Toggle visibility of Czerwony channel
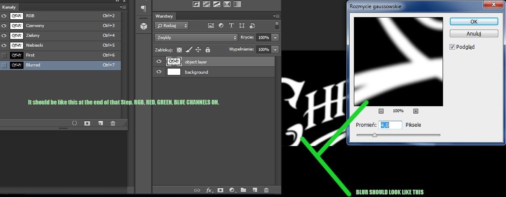The width and height of the screenshot is (506, 197). coord(4,25)
